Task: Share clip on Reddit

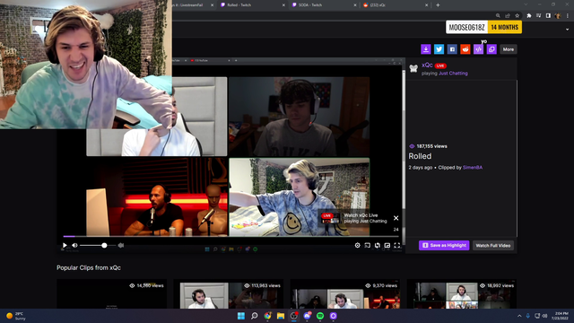Action: click(465, 49)
